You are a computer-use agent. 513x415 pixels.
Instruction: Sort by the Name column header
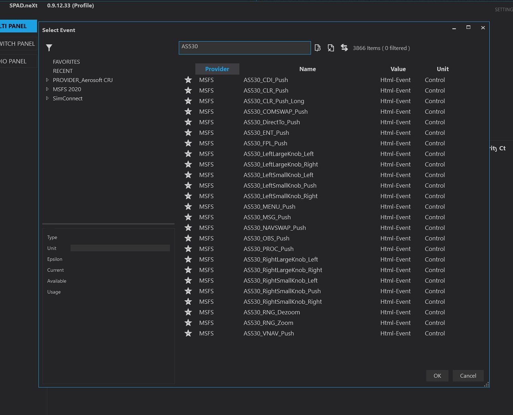307,69
